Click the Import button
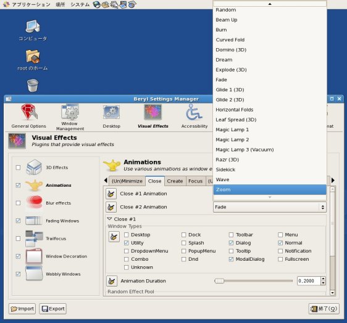The width and height of the screenshot is (347, 323). (22, 309)
